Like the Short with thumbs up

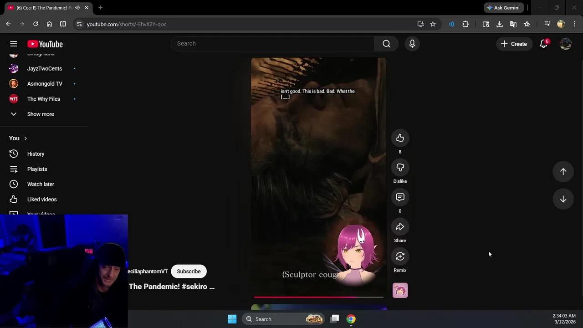400,138
